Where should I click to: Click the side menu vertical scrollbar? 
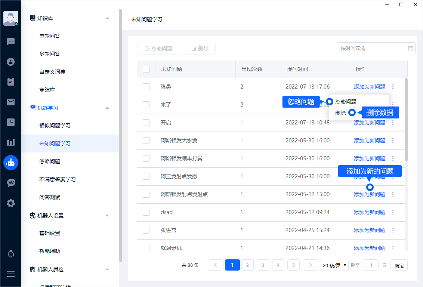pyautogui.click(x=120, y=135)
